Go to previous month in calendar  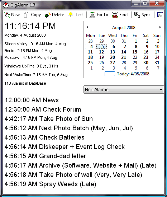coord(87,27)
